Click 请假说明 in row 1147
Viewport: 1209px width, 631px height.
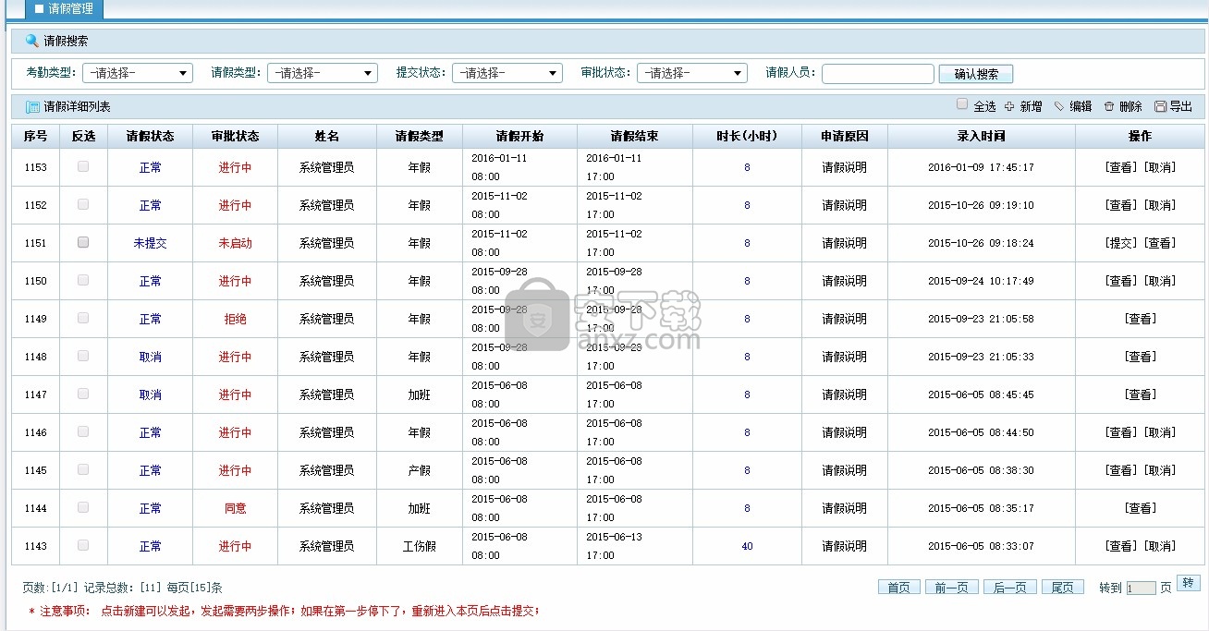click(x=845, y=394)
